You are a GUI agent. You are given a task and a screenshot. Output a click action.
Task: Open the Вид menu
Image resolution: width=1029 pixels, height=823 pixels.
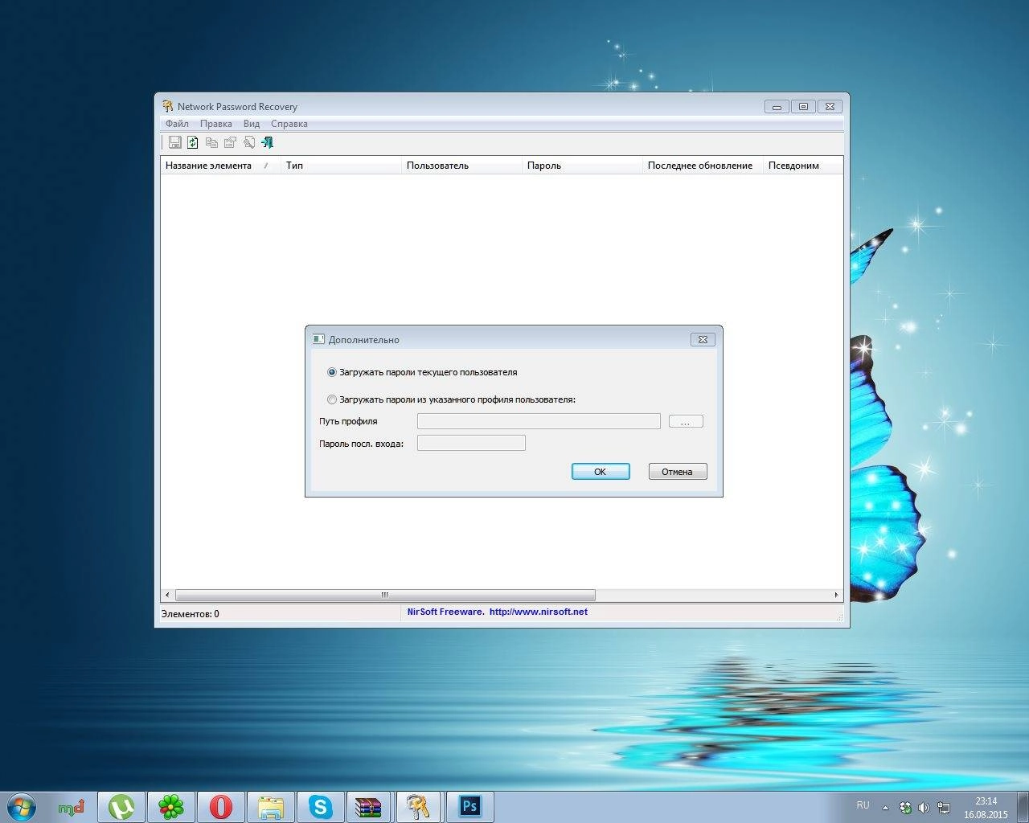coord(252,124)
